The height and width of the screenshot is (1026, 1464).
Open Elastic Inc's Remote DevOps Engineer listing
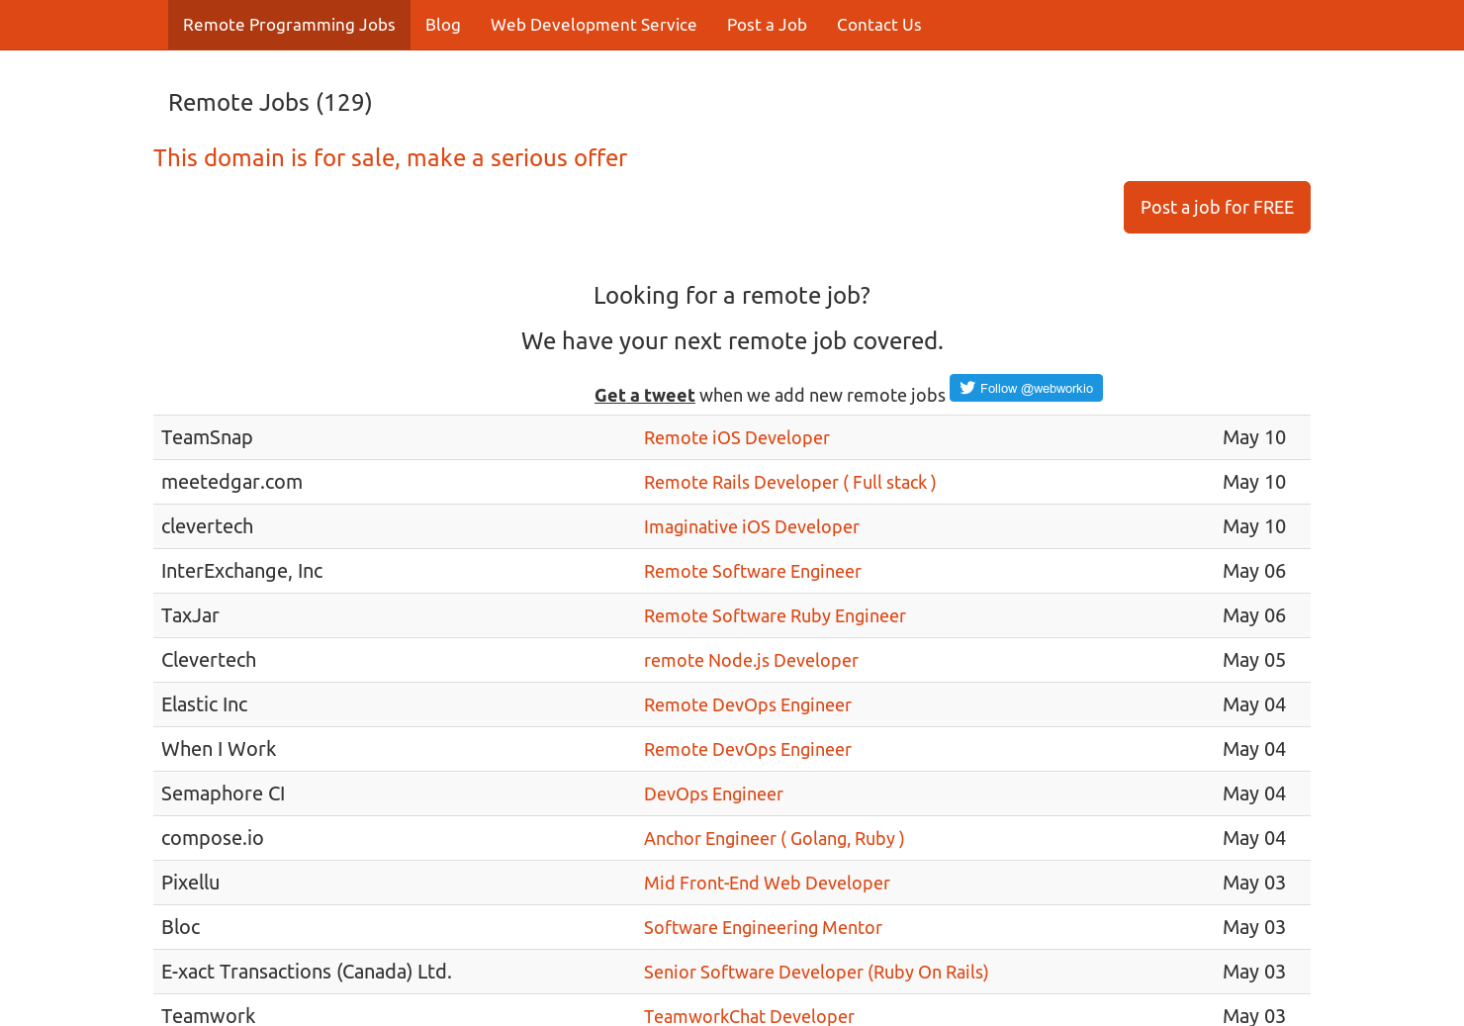coord(747,704)
